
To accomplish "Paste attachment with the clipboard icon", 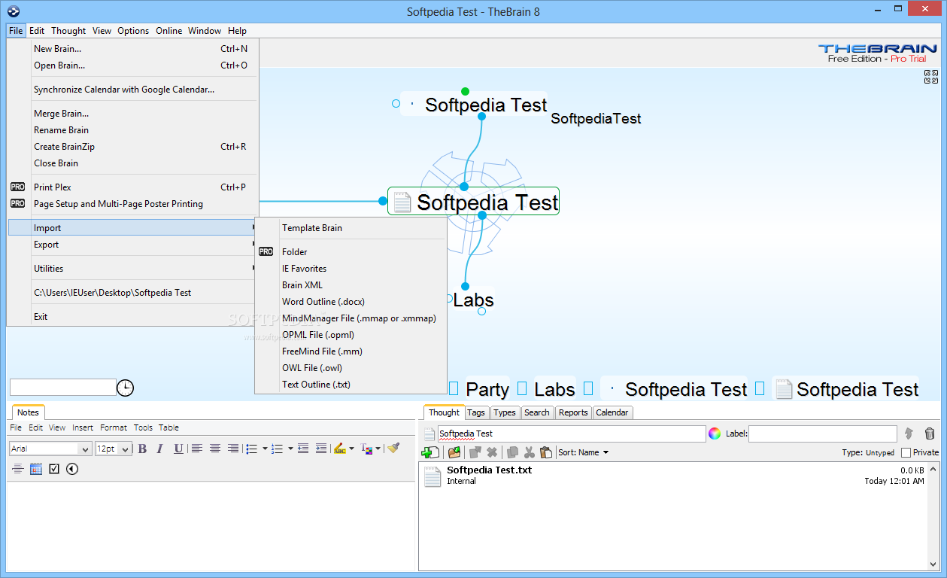I will coord(546,452).
